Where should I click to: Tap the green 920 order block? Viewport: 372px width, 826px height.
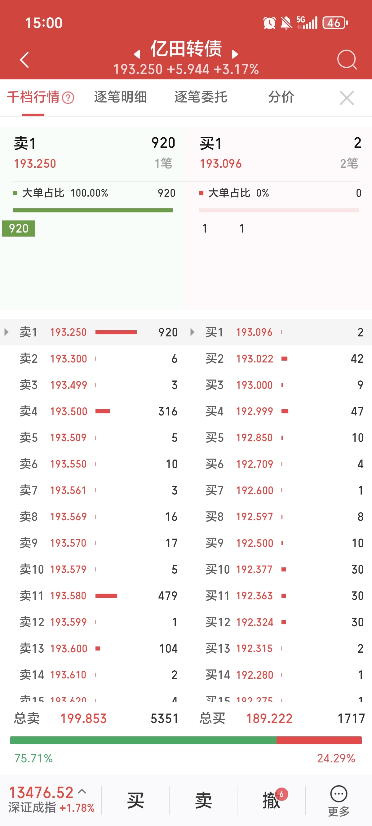(x=19, y=228)
